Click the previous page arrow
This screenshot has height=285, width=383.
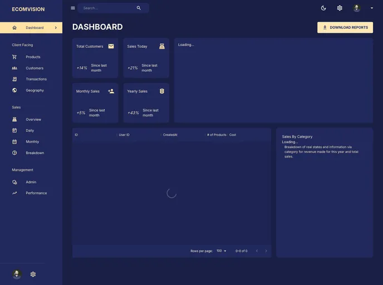tap(257, 251)
